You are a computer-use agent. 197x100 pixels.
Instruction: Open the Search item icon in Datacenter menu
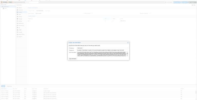coord(17,8)
